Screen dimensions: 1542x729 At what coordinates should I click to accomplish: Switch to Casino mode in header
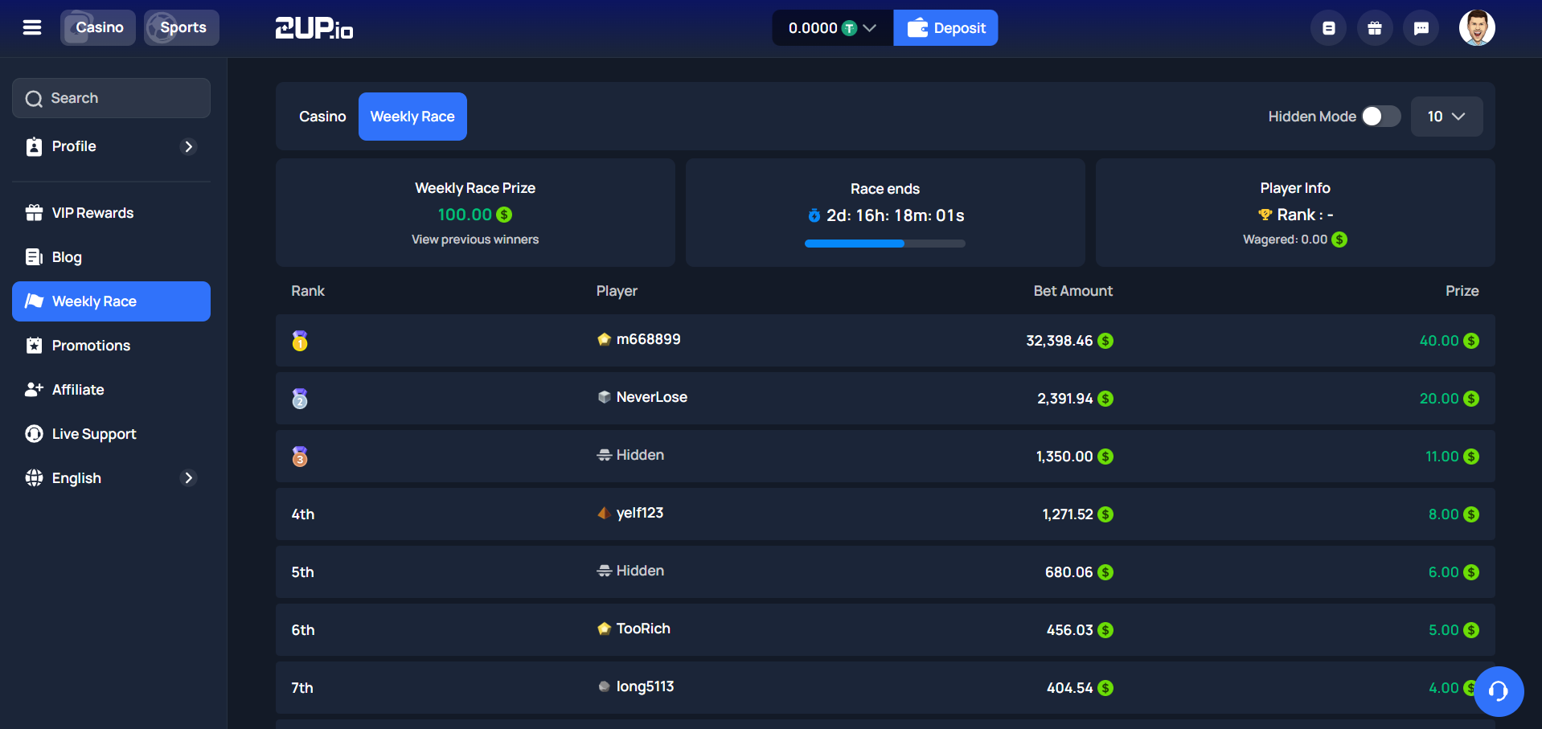pos(98,28)
